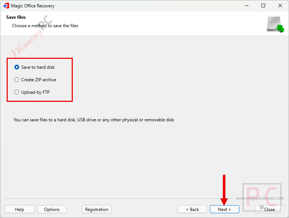Choose Create ZIP archive option

tap(35, 80)
